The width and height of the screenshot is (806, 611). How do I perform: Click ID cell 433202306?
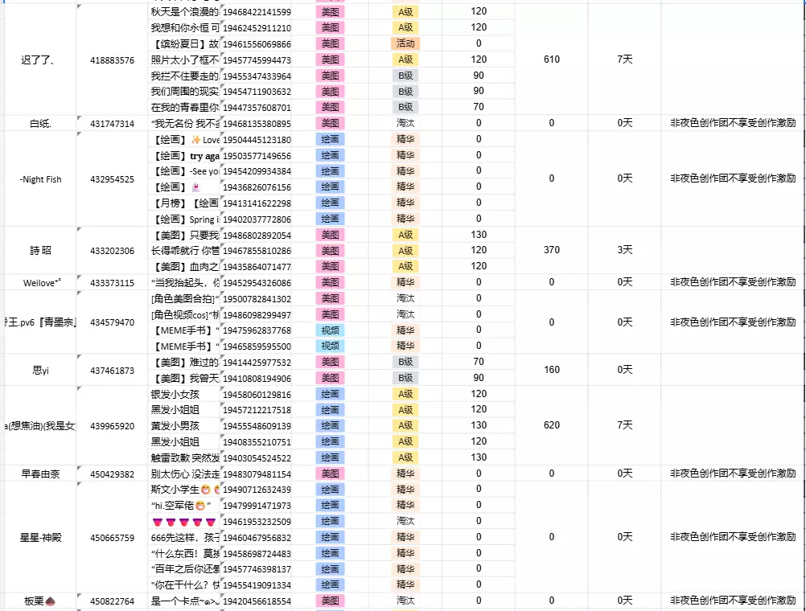coord(112,251)
